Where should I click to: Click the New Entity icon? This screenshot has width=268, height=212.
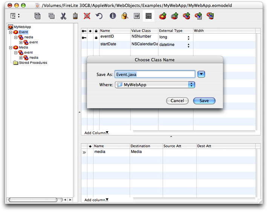[x=163, y=16]
